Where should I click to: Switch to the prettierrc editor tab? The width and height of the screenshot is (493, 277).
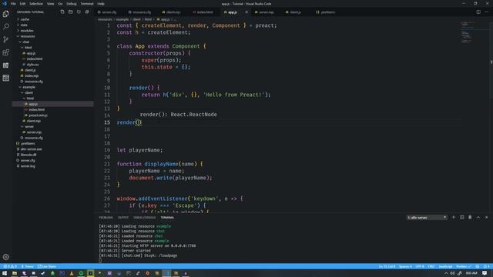[327, 12]
